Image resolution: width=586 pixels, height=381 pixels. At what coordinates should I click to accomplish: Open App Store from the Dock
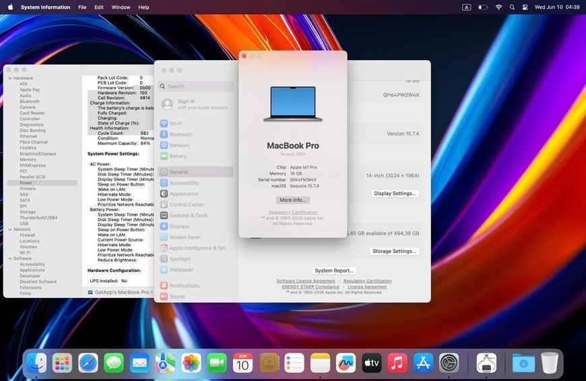click(423, 363)
